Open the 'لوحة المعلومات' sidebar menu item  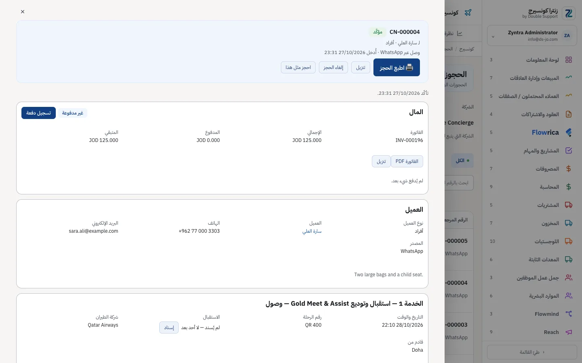(532, 60)
